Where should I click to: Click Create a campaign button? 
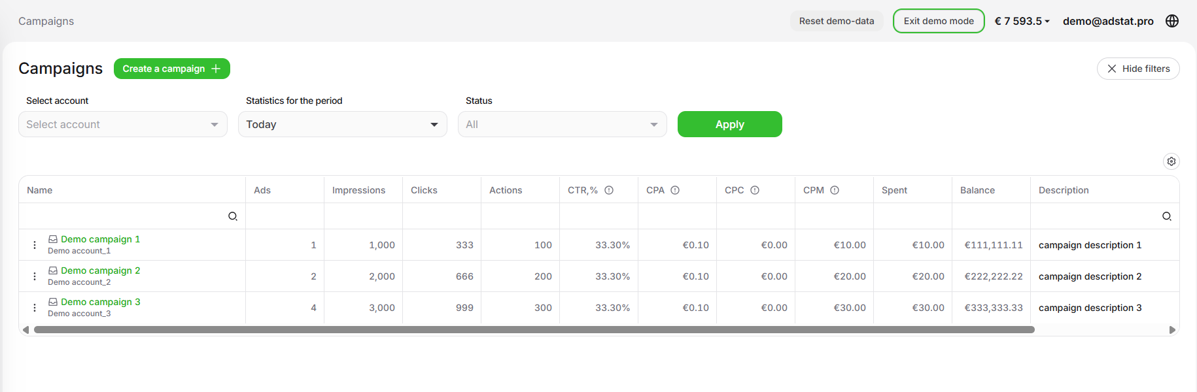172,69
